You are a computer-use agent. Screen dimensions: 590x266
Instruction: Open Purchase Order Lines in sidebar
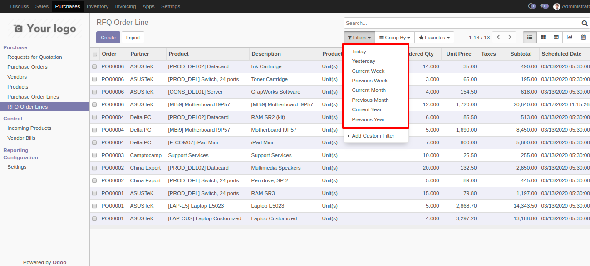33,97
